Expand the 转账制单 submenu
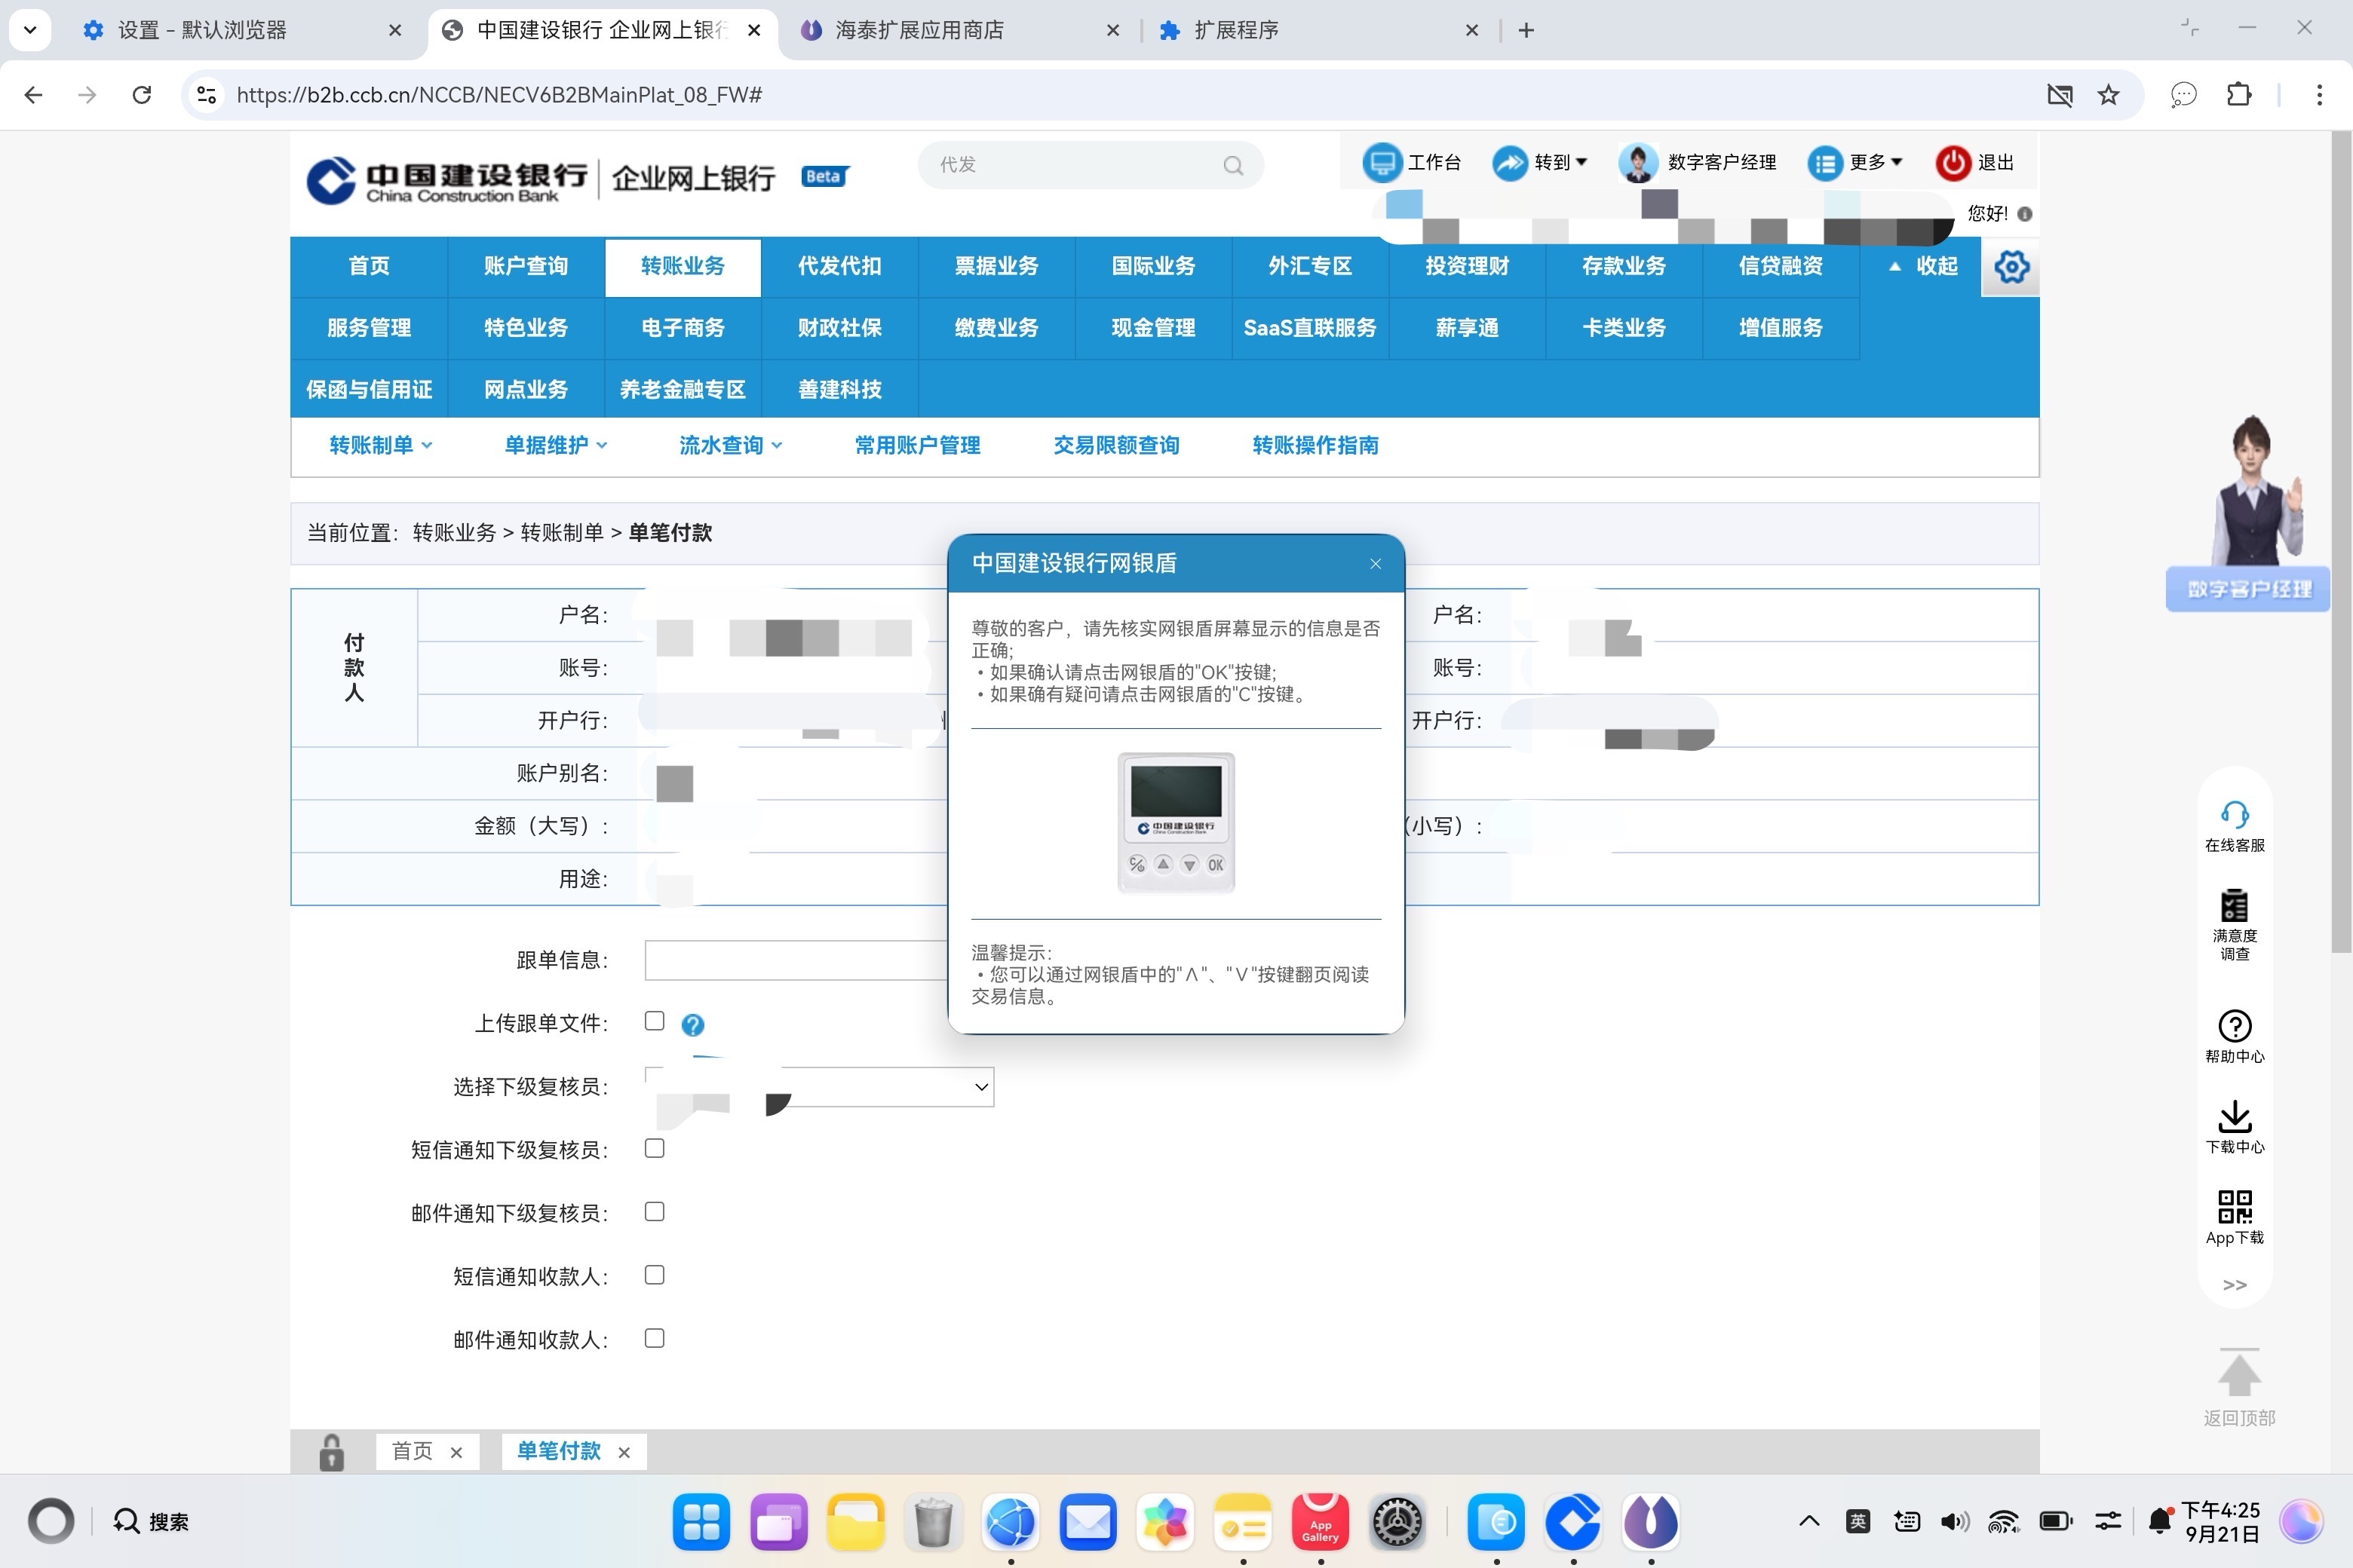The image size is (2353, 1568). [380, 446]
